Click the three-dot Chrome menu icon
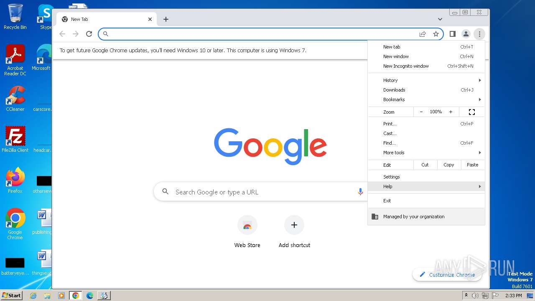 (x=479, y=34)
